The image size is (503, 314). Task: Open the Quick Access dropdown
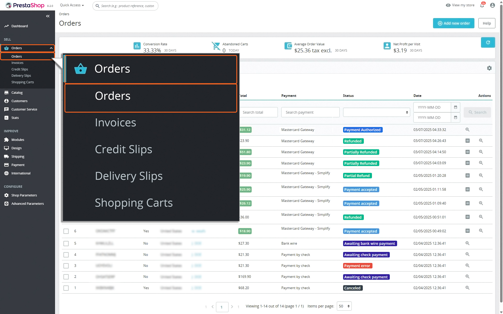[72, 5]
